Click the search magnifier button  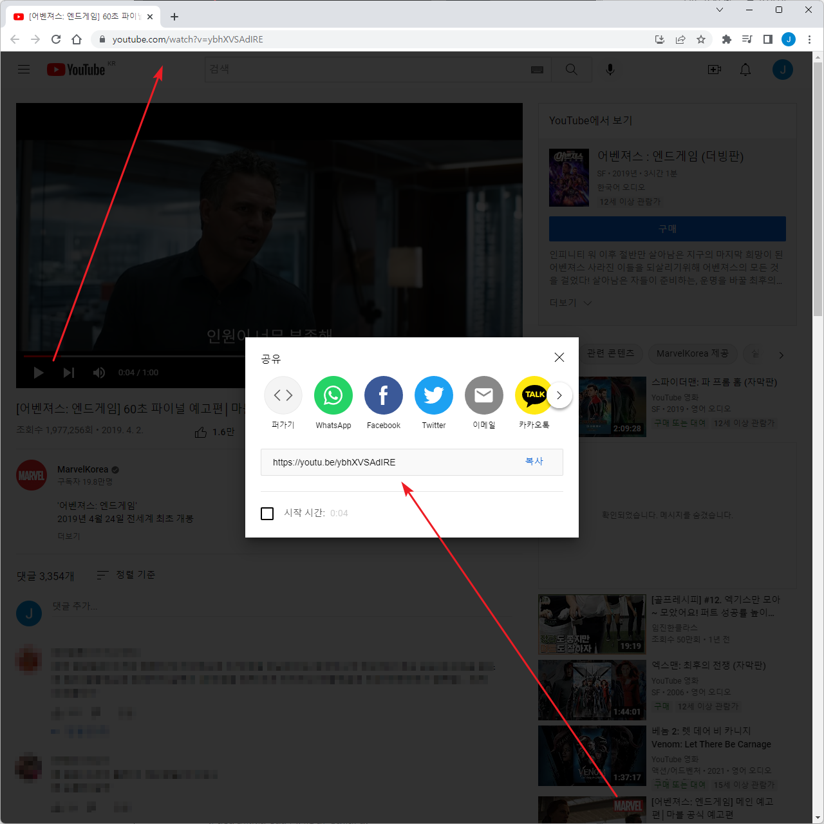(572, 70)
